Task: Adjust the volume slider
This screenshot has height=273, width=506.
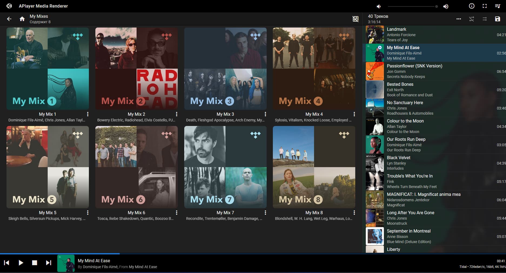Action: coord(413,6)
